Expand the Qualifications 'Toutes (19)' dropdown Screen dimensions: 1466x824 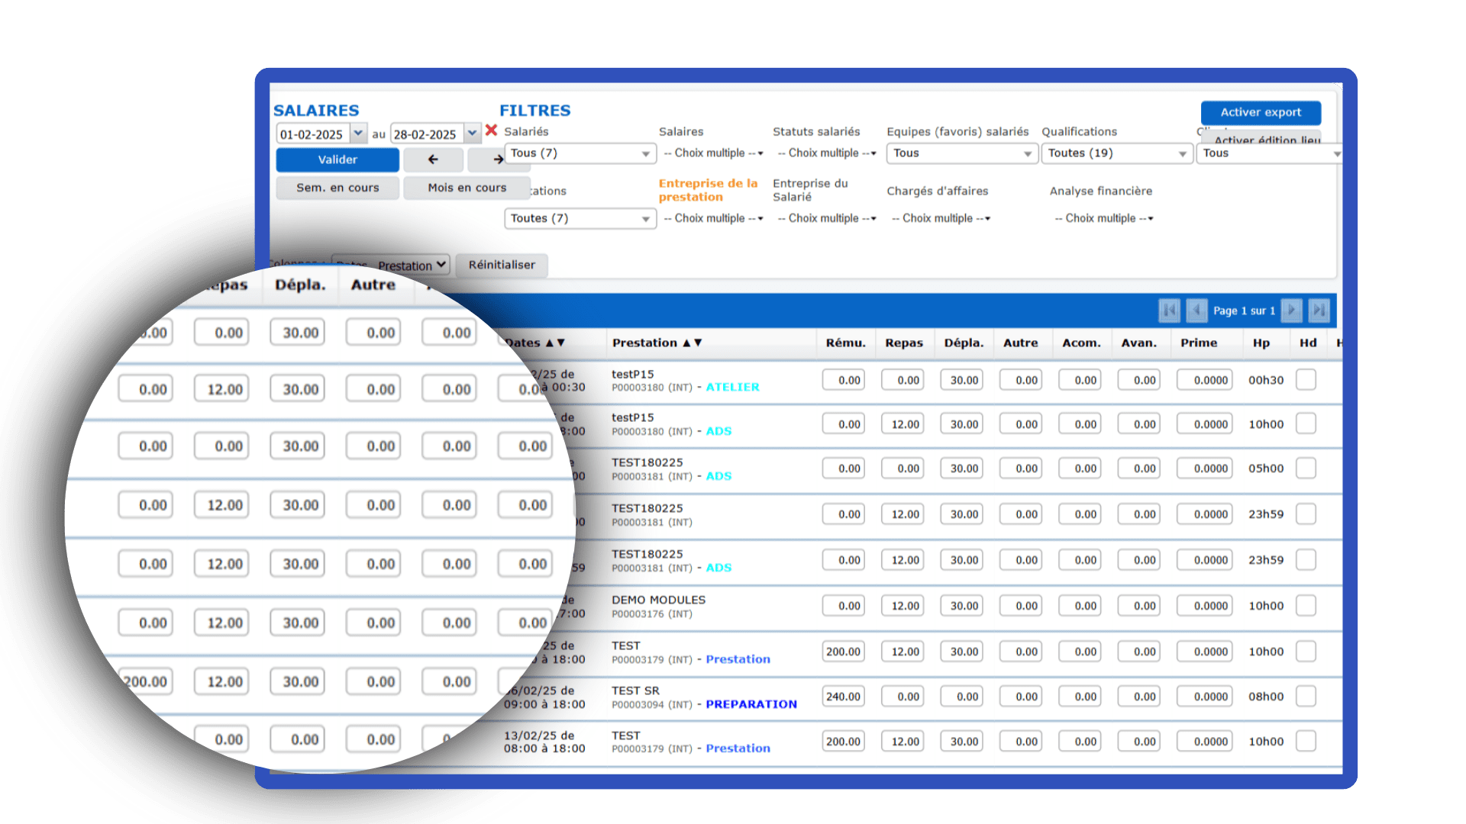(1116, 153)
